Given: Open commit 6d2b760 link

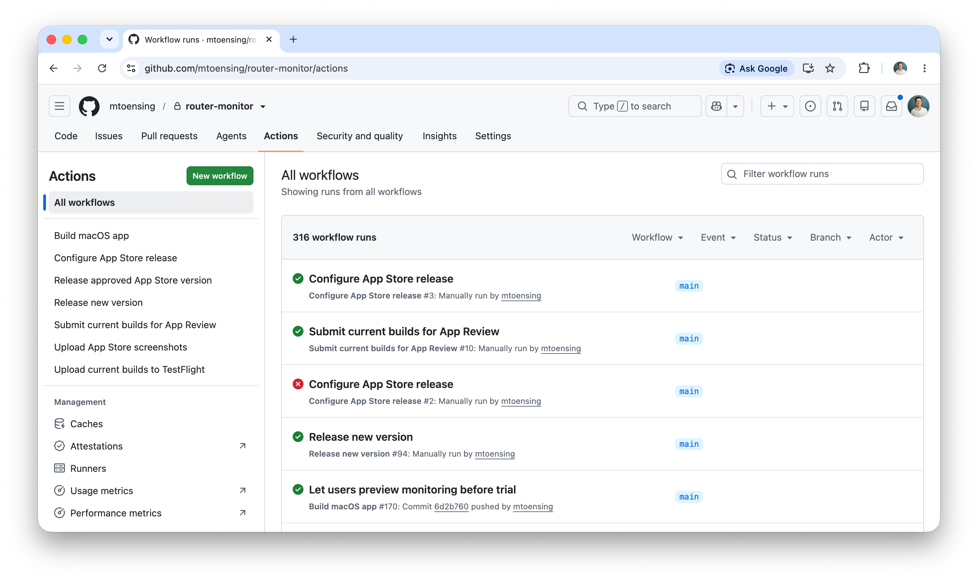Looking at the screenshot, I should [451, 506].
